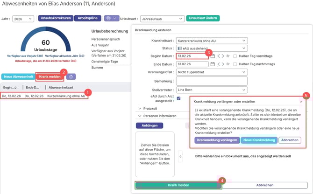Viewport: 313px width, 194px height.
Task: Go to previous day for Beginn Datum
Action: pos(219,55)
